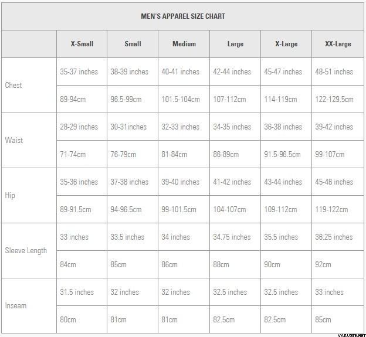This screenshot has height=337, width=366.
Task: Click the Chest row label
Action: (x=13, y=86)
